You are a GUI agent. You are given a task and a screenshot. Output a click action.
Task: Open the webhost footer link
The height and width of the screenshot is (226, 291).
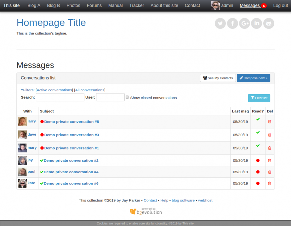[x=205, y=200]
